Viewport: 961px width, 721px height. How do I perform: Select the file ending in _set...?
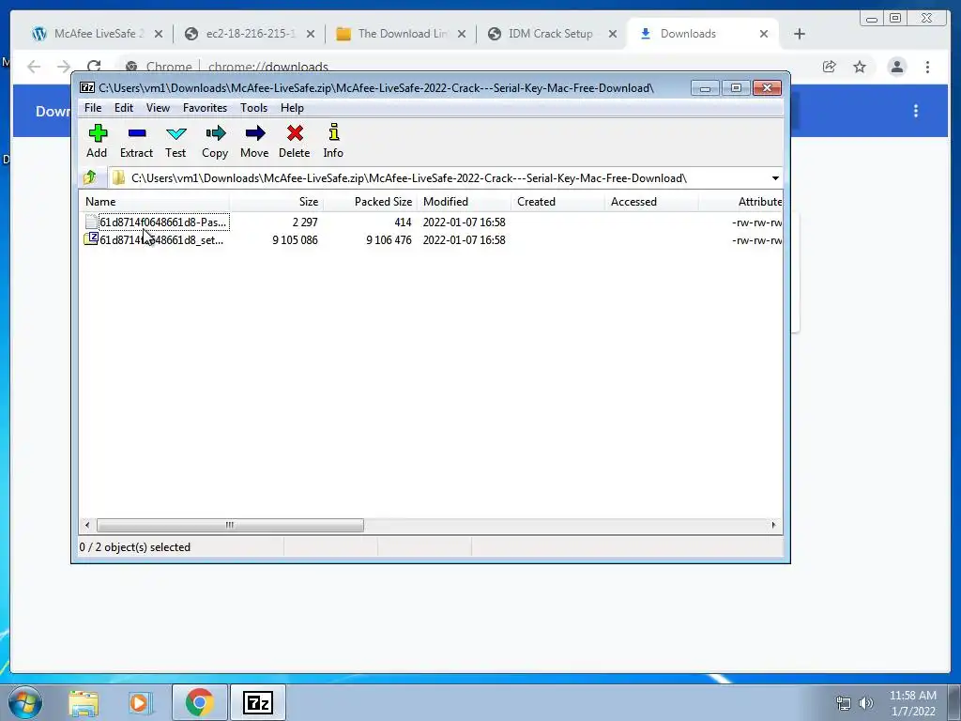(x=161, y=239)
